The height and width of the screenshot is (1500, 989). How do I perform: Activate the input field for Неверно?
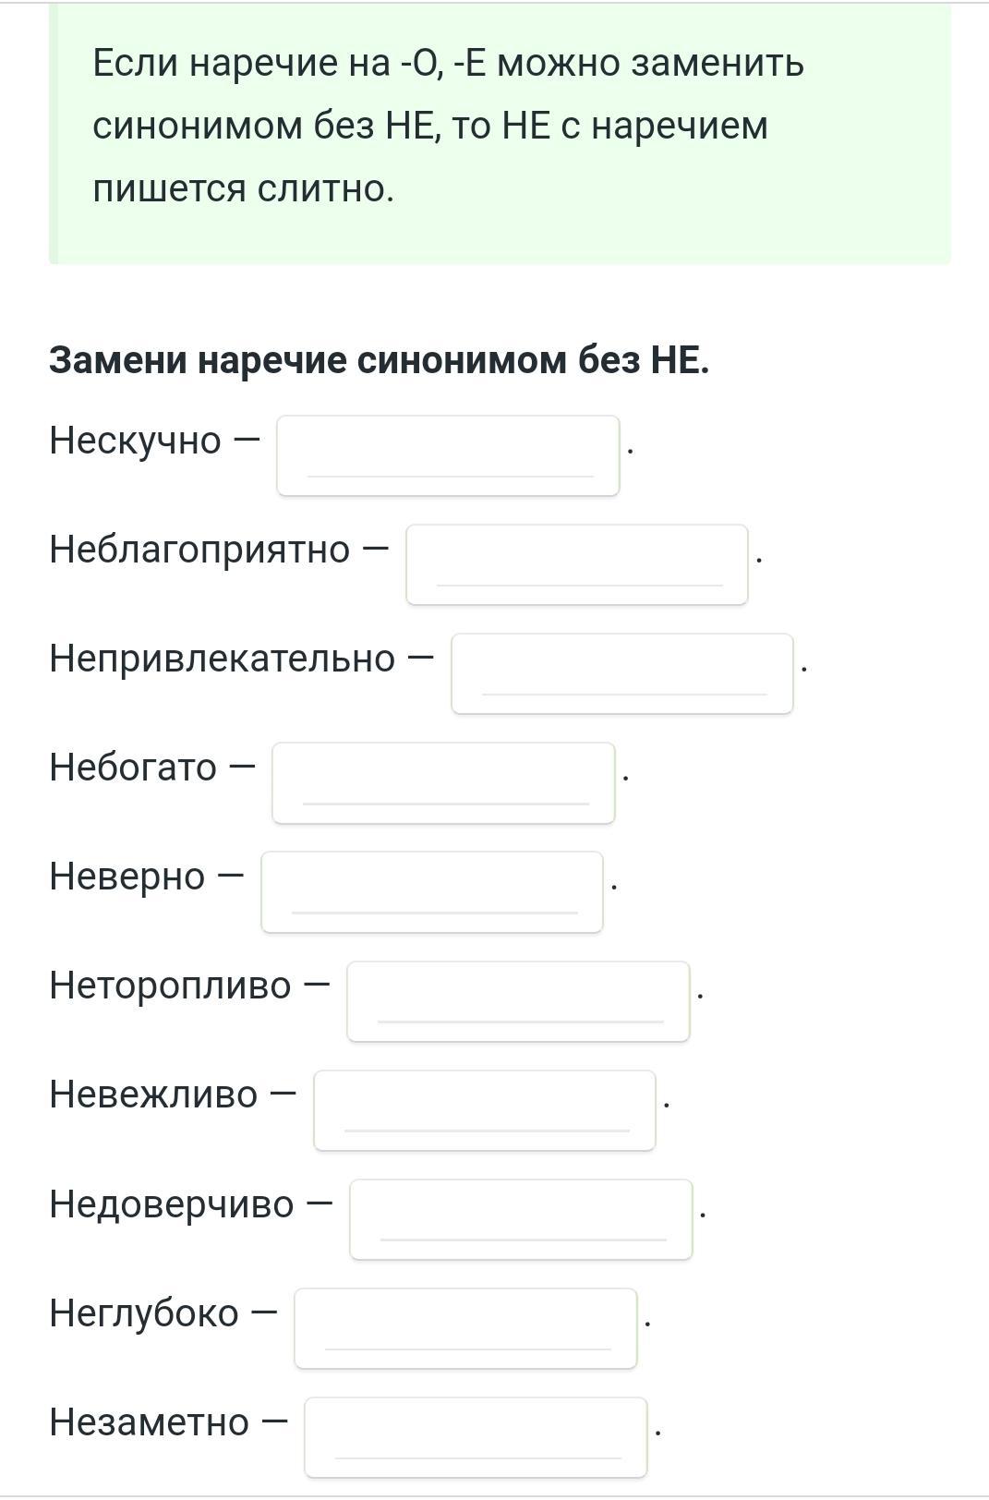pos(432,891)
